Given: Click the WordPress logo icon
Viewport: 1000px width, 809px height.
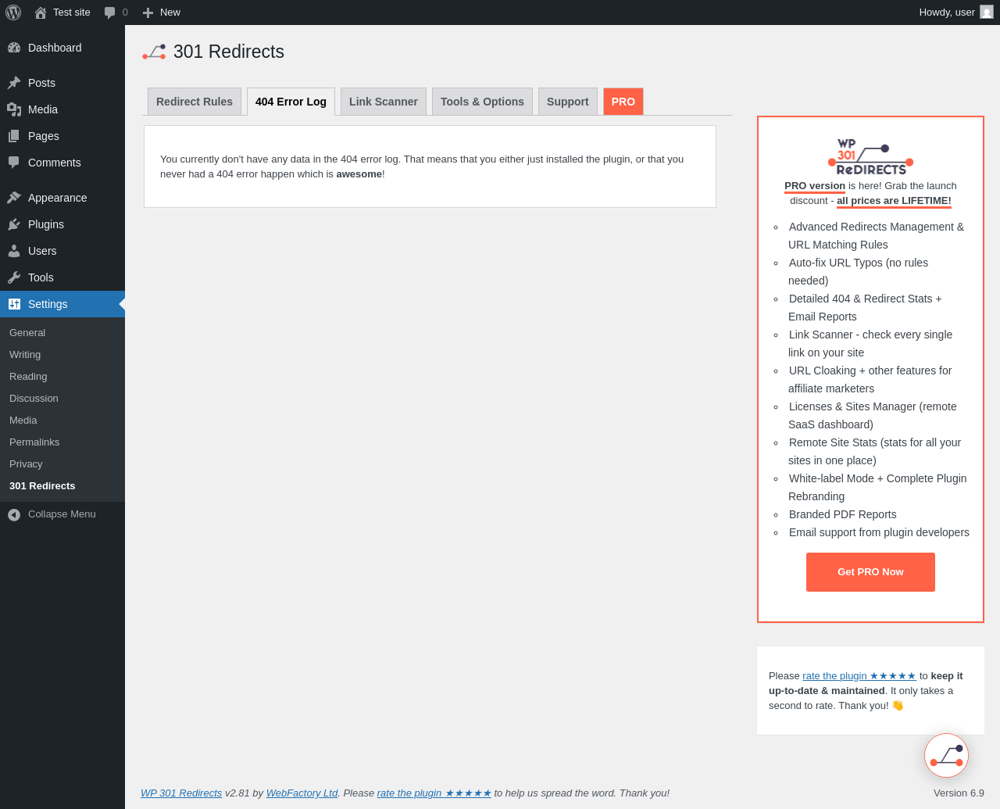Looking at the screenshot, I should tap(13, 13).
